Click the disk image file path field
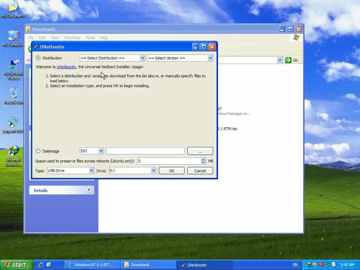 [x=145, y=151]
